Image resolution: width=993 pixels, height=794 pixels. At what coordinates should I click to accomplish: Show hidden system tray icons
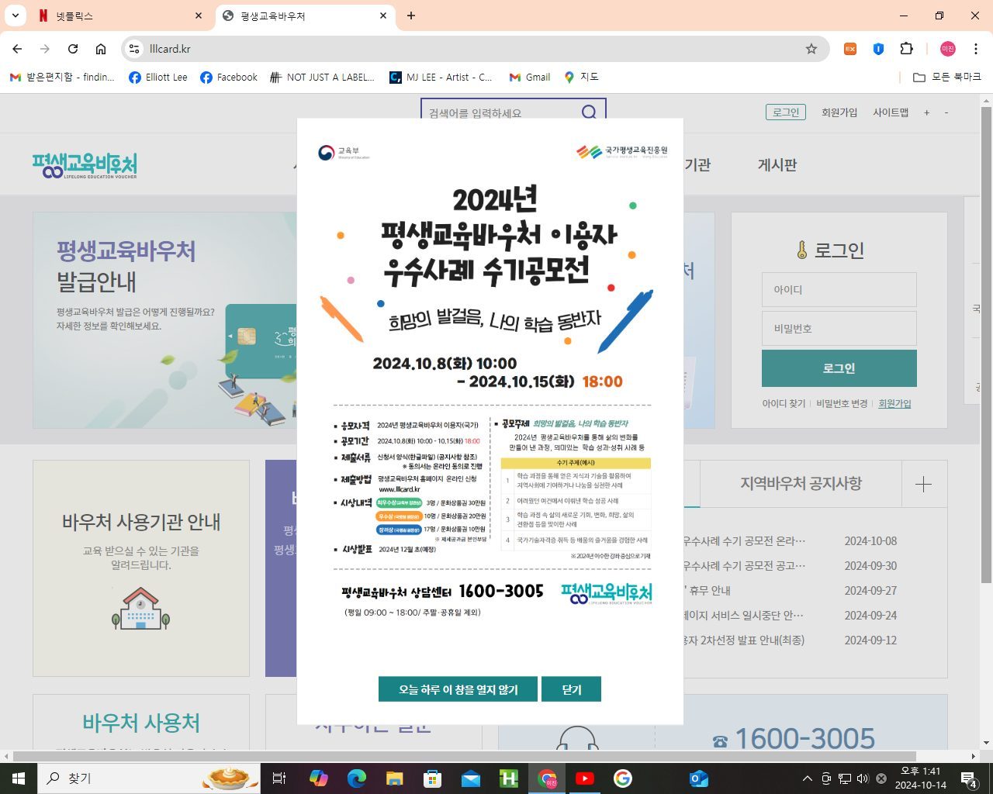pos(807,778)
